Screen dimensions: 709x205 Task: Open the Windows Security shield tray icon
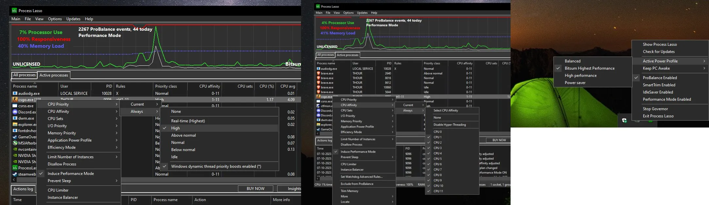(624, 120)
